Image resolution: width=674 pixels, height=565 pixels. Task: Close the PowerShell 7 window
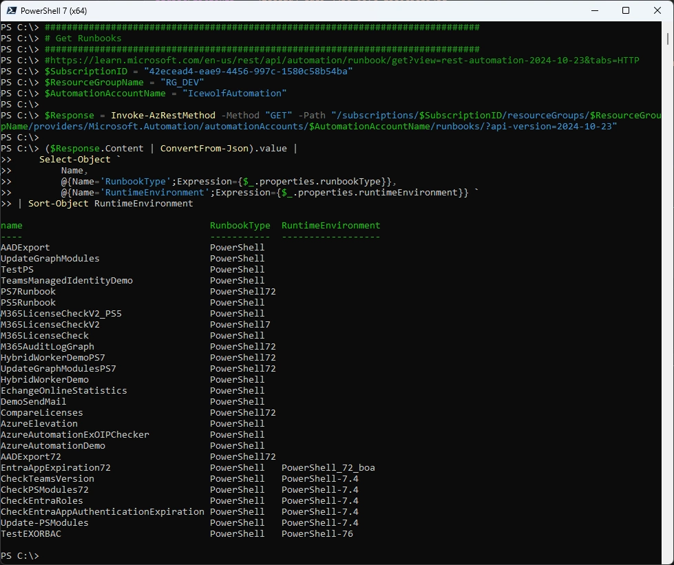coord(657,11)
